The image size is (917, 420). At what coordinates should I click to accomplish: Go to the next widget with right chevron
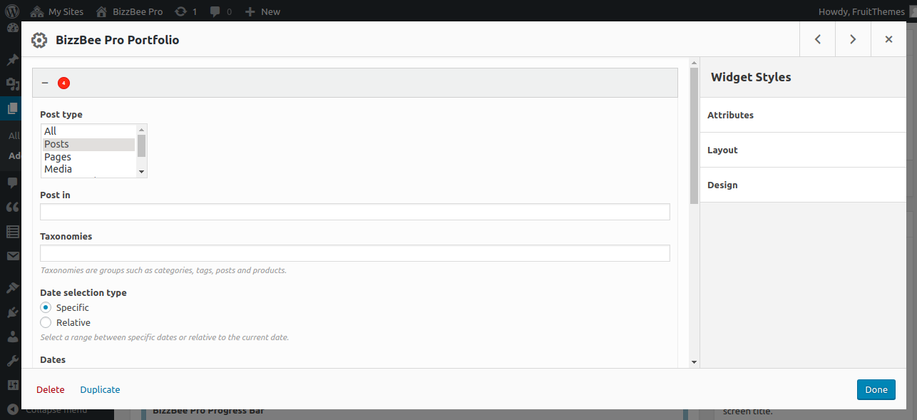pos(853,39)
